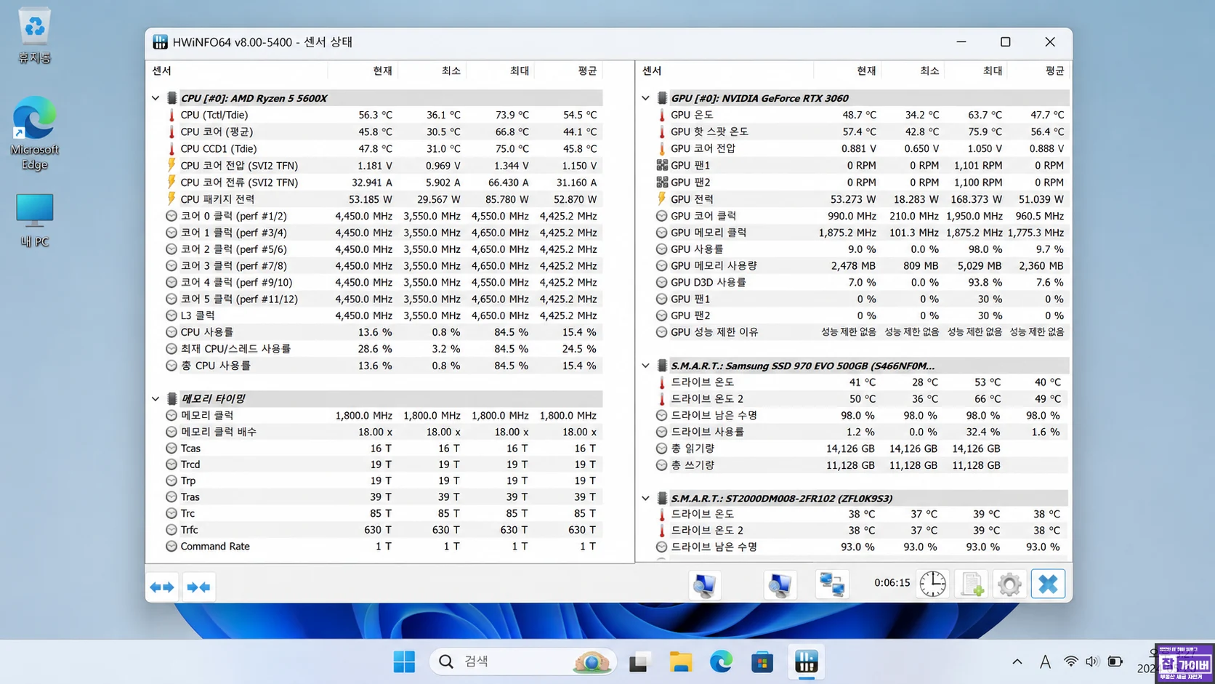This screenshot has height=684, width=1215.
Task: Open the remote networked-computers icon
Action: [832, 584]
